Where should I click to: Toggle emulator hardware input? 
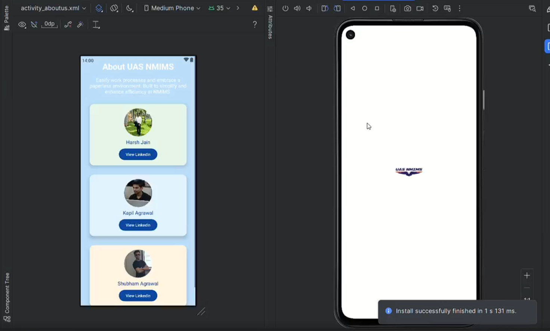coord(447,8)
